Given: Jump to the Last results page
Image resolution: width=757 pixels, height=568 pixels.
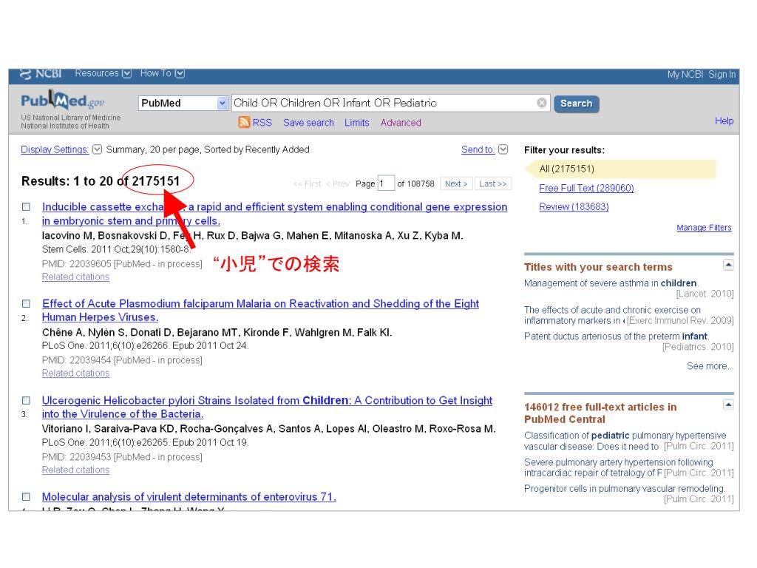Looking at the screenshot, I should (x=493, y=183).
